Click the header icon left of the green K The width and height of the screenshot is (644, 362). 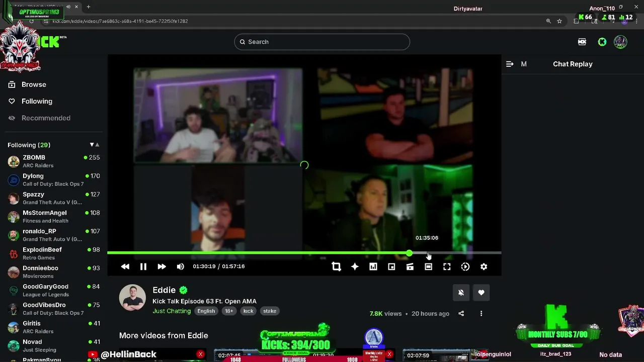[x=582, y=42]
